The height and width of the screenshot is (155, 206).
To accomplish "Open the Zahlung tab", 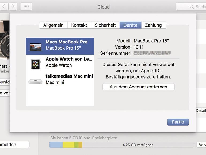I will click(154, 25).
